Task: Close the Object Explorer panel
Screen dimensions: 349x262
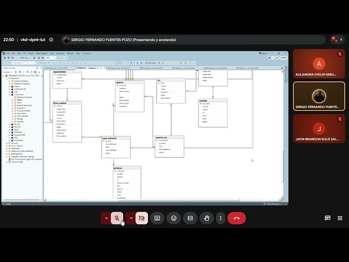Action: 40,68
